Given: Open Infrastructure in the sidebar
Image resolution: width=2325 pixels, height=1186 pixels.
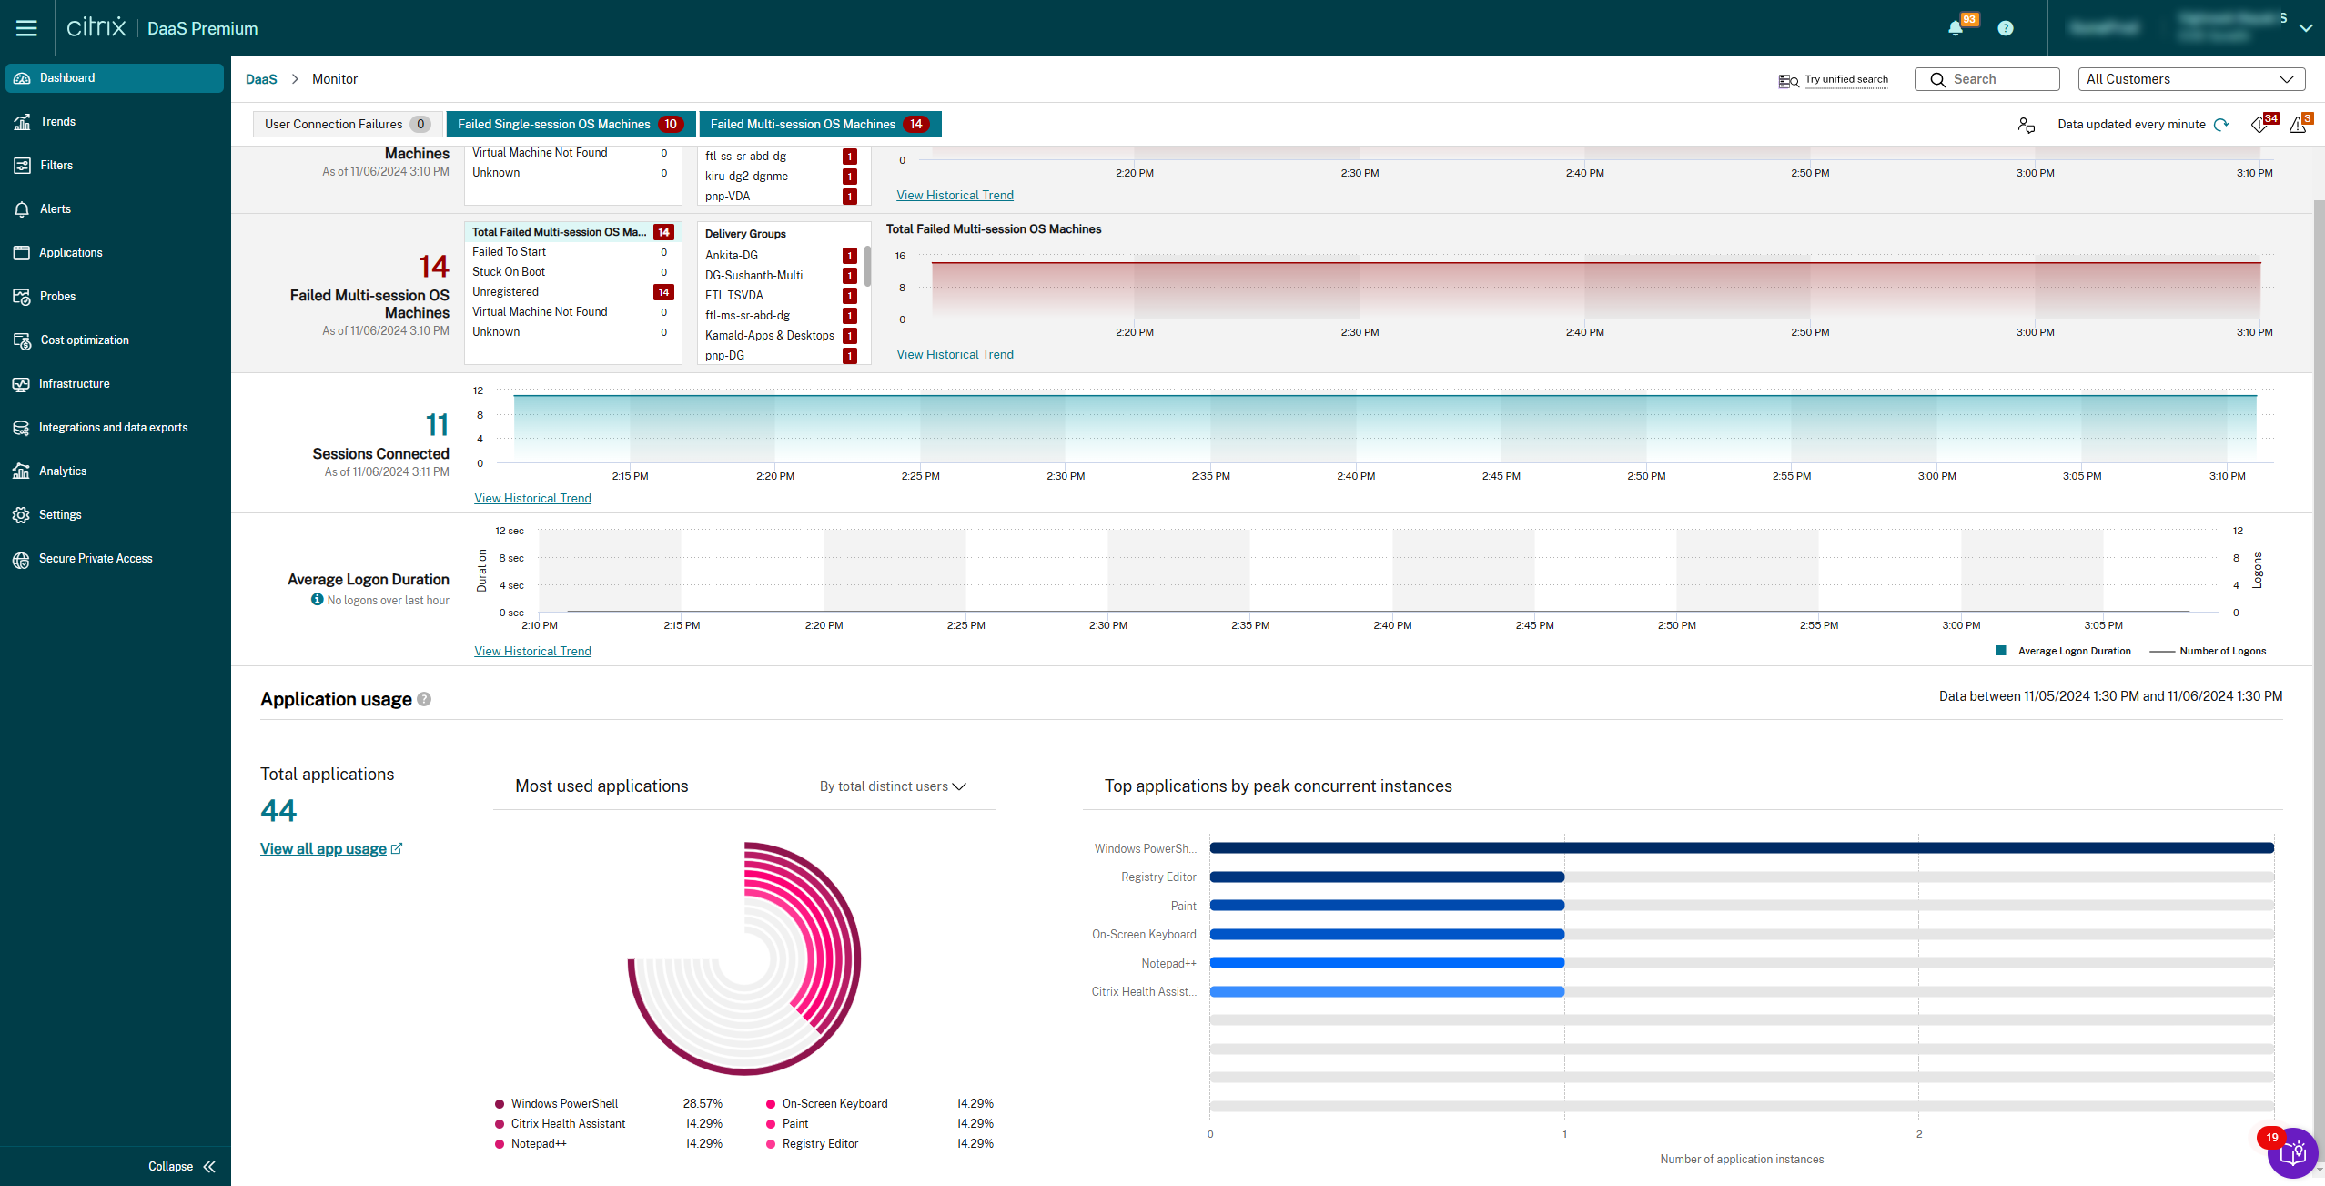Looking at the screenshot, I should pos(115,383).
